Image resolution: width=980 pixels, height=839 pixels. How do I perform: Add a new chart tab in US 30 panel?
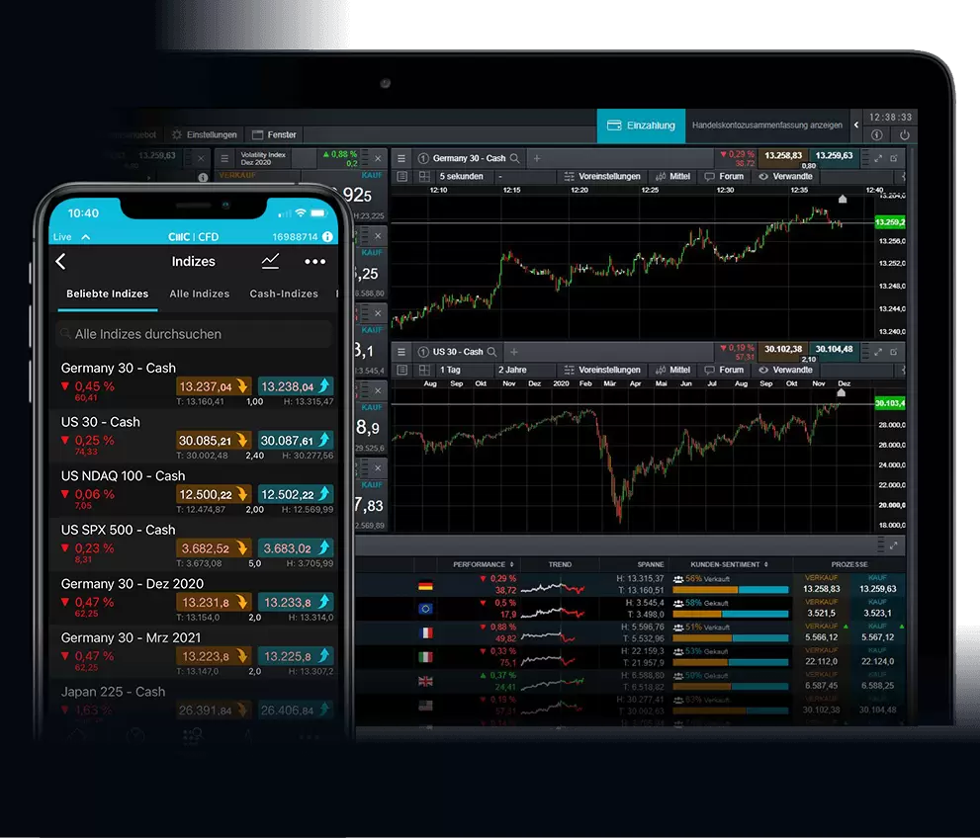tap(514, 352)
